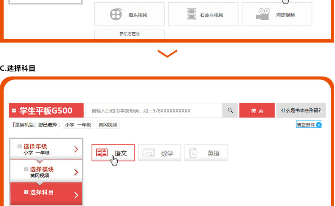This screenshot has width=335, height=206.
Task: Focus the book barcode input field
Action: [153, 111]
